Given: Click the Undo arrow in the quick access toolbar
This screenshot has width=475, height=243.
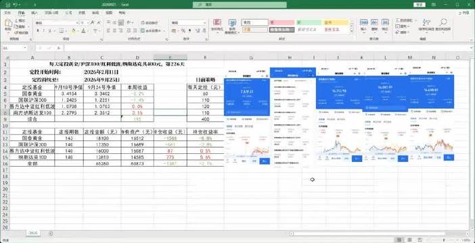Looking at the screenshot, I should click(15, 5).
